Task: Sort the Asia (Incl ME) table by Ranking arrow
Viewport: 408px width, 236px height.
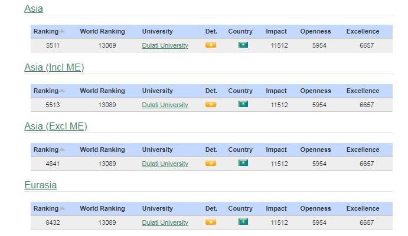Action: pyautogui.click(x=62, y=91)
